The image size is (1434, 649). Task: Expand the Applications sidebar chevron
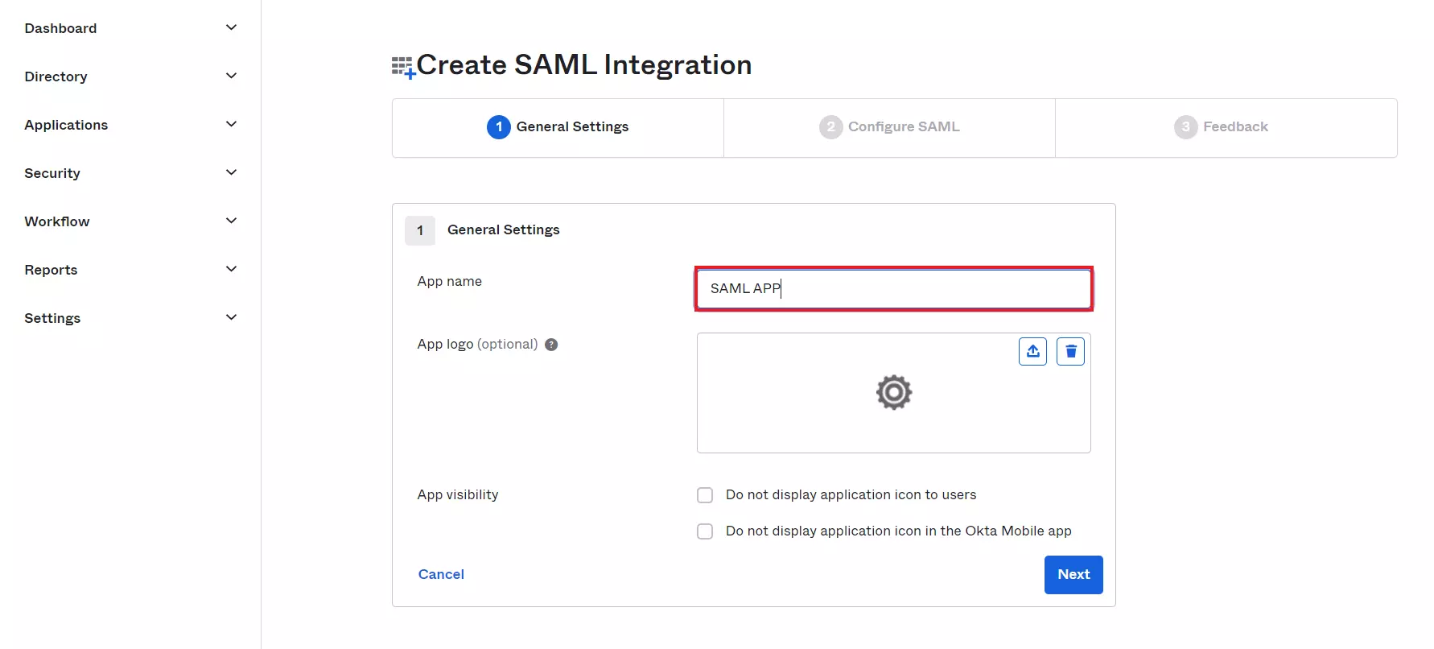point(231,124)
